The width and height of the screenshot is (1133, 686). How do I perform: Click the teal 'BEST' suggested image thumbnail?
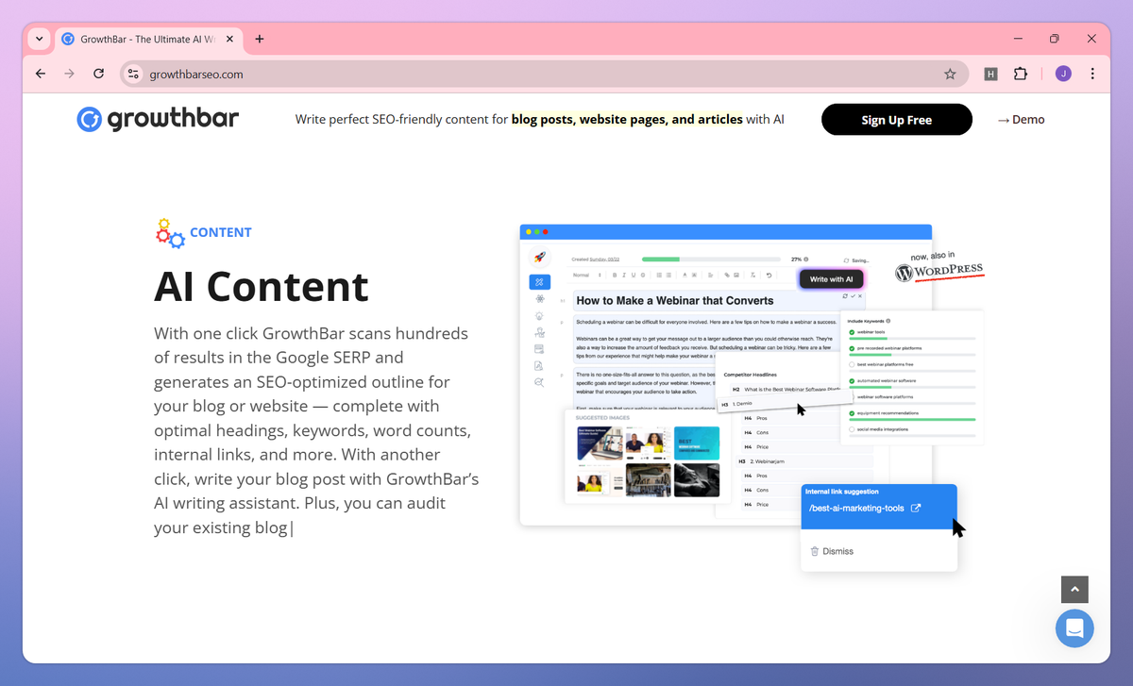[697, 443]
